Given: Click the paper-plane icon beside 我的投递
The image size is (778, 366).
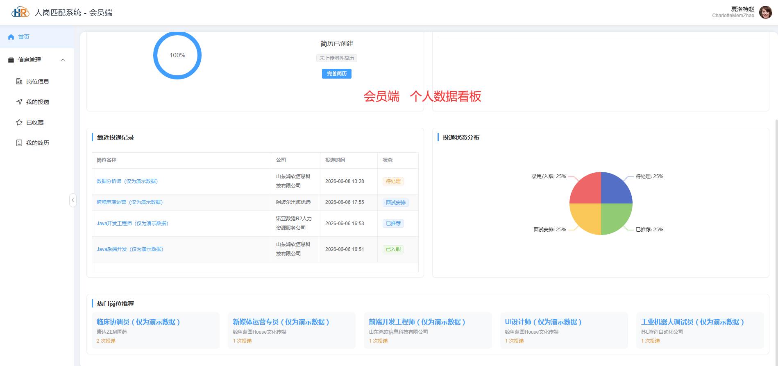Looking at the screenshot, I should click(x=19, y=102).
